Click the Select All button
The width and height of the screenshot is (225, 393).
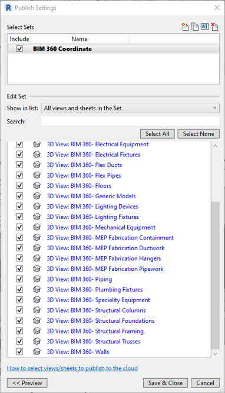click(x=157, y=134)
